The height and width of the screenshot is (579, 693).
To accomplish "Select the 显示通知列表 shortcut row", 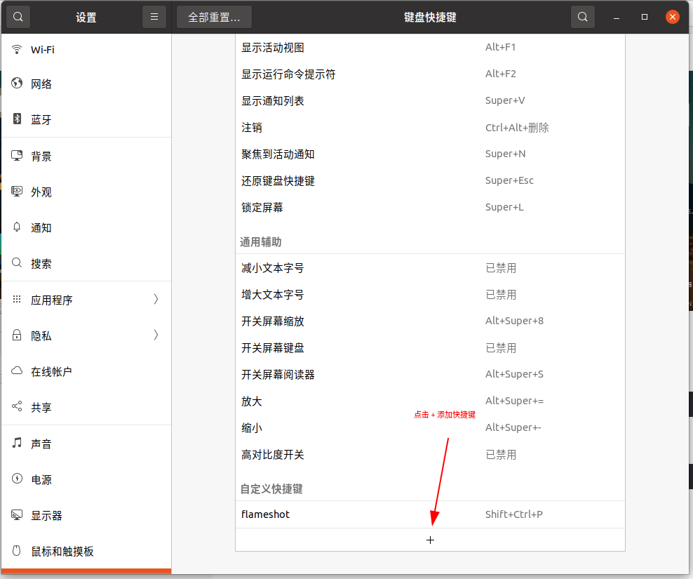I will (x=430, y=101).
